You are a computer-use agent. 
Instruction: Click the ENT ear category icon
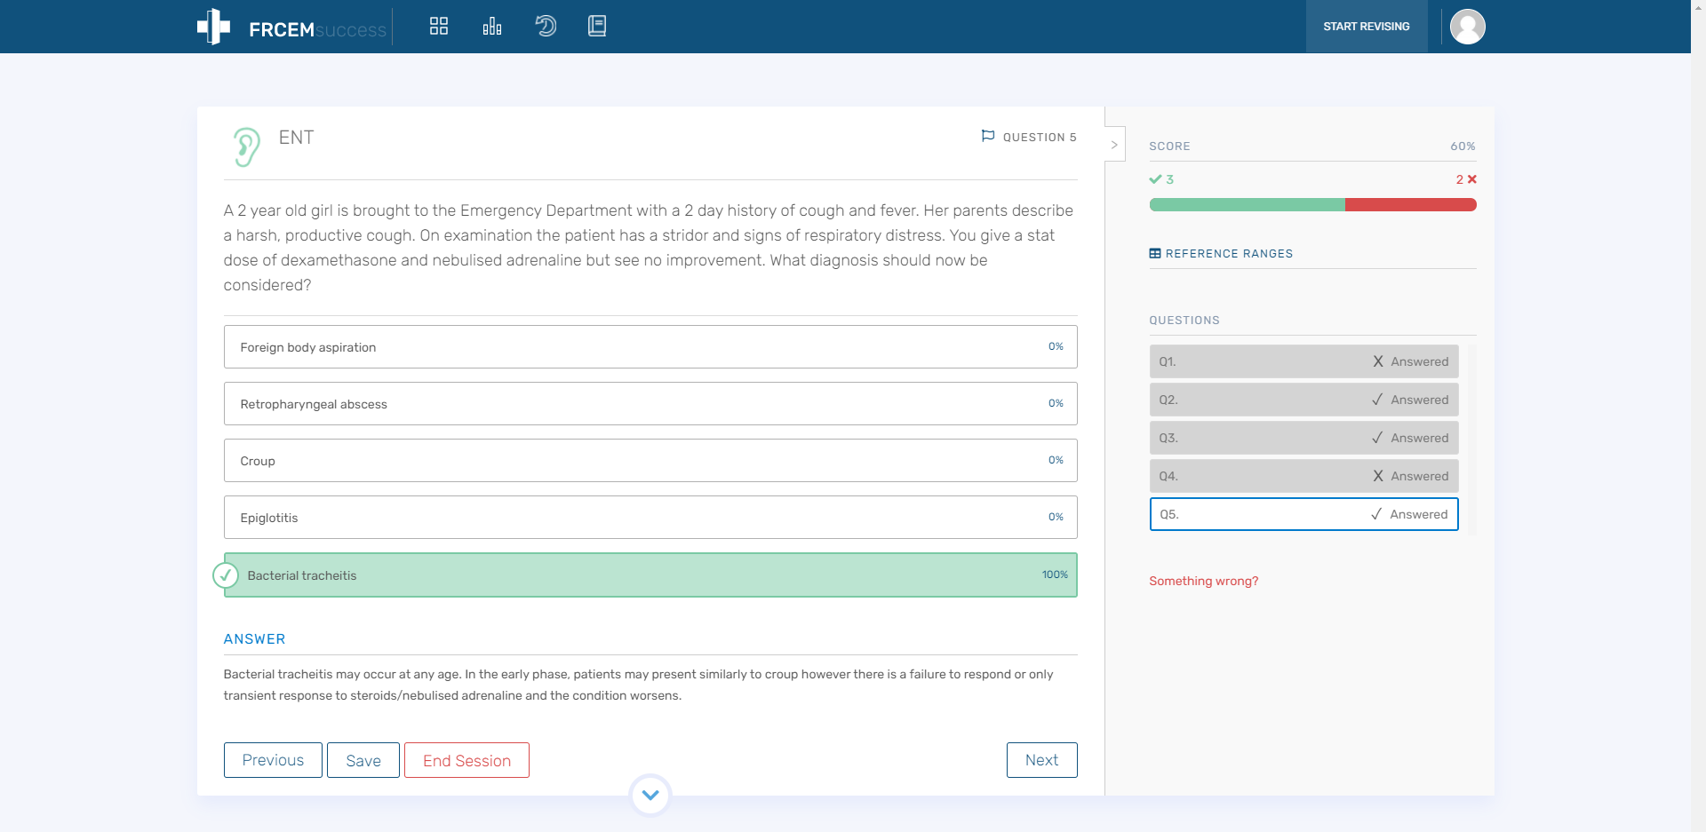click(x=247, y=147)
